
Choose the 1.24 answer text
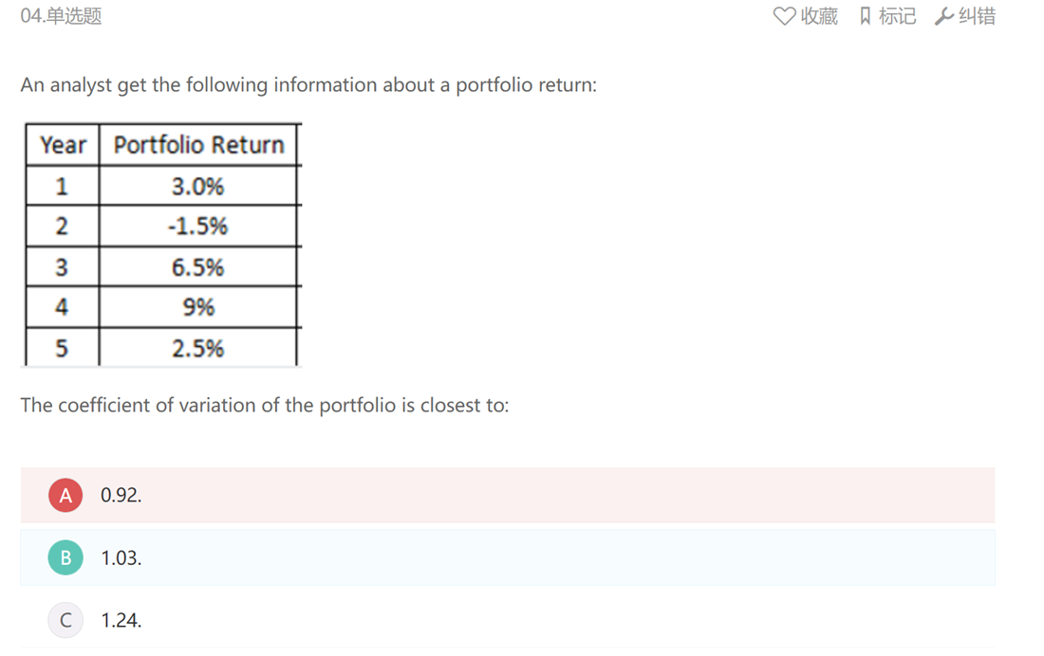(x=121, y=620)
